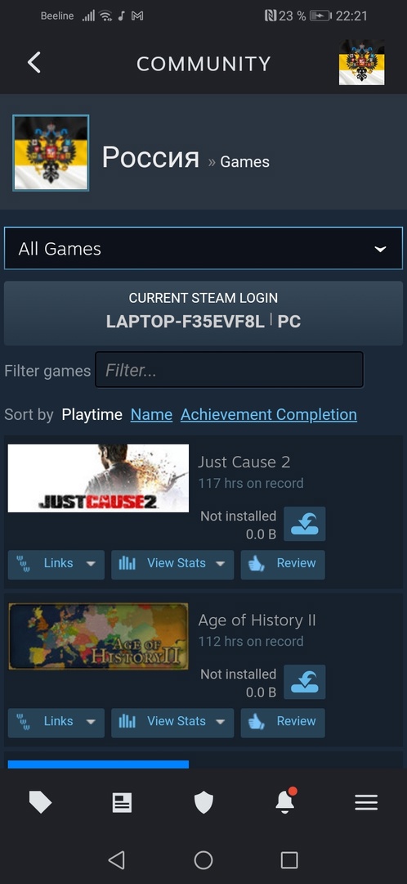Sort games by Name
407x884 pixels.
click(151, 414)
